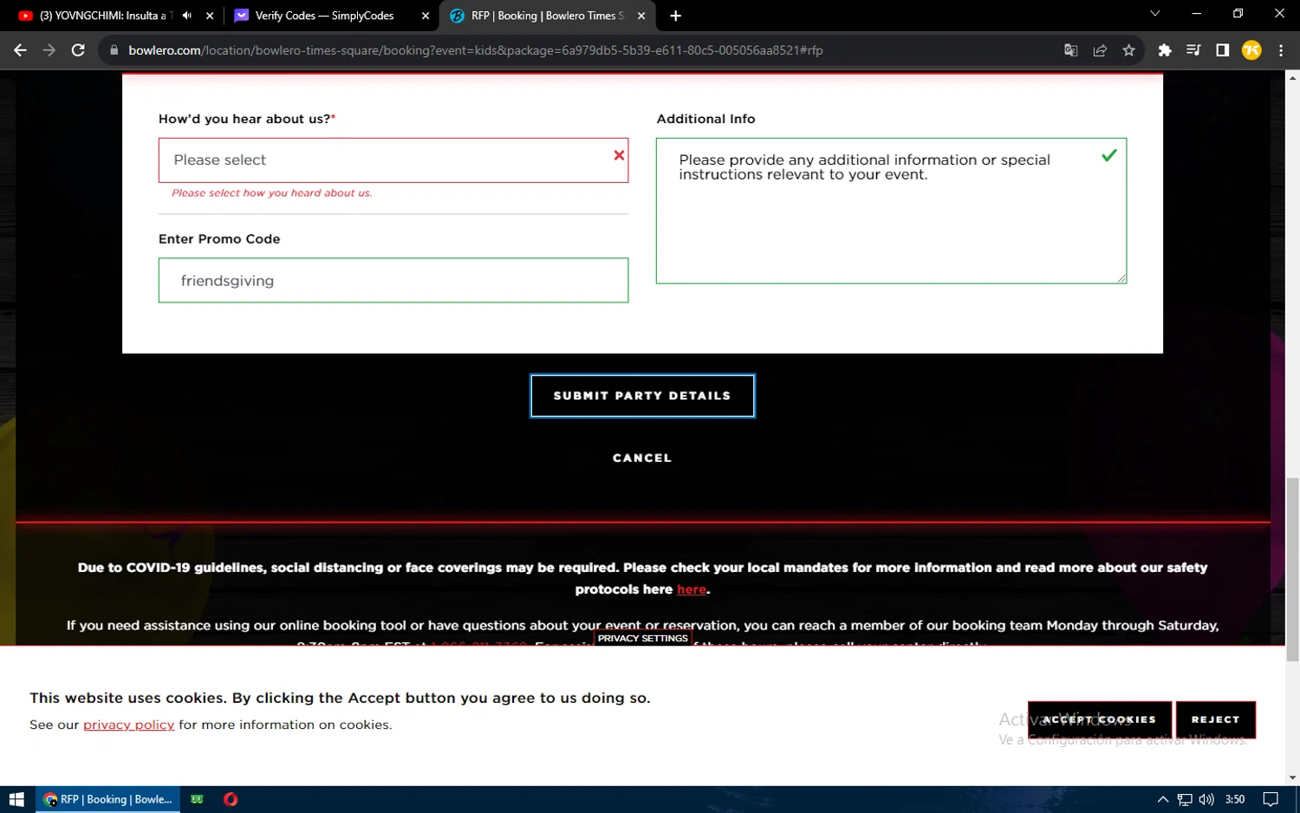Toggle the browser side panel

tap(1222, 50)
